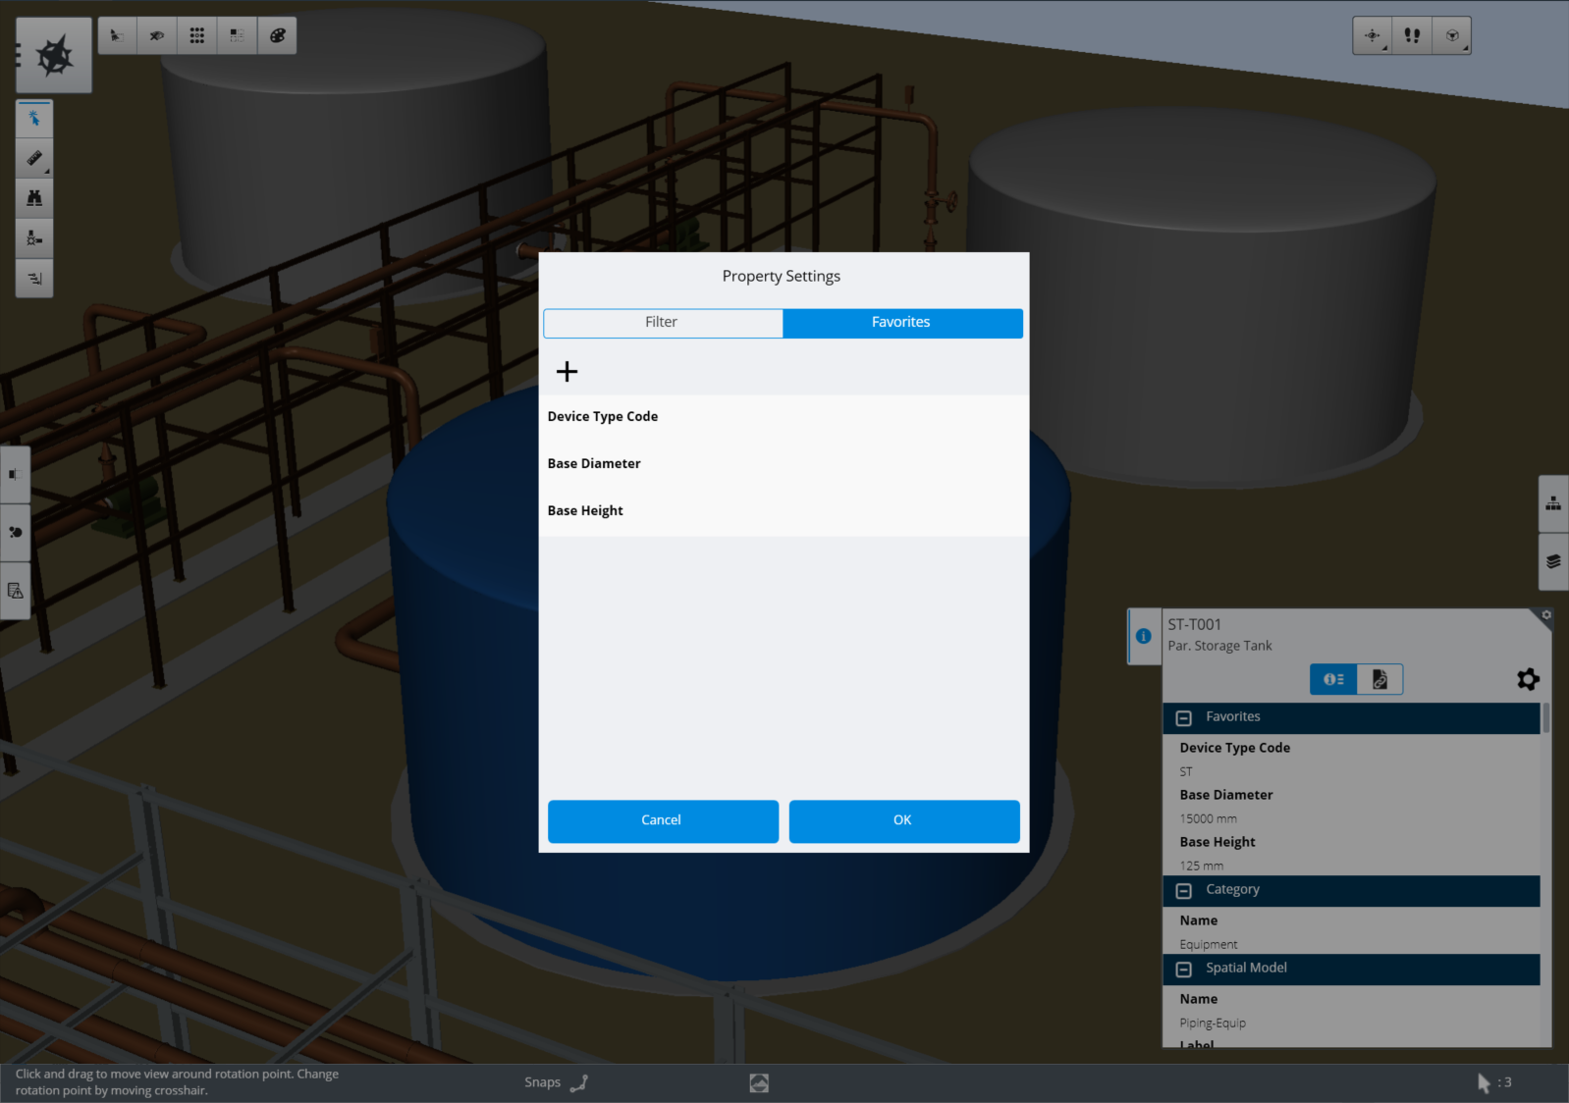Open the first left edge panel tab
Screen dimensions: 1569x1103
point(15,474)
